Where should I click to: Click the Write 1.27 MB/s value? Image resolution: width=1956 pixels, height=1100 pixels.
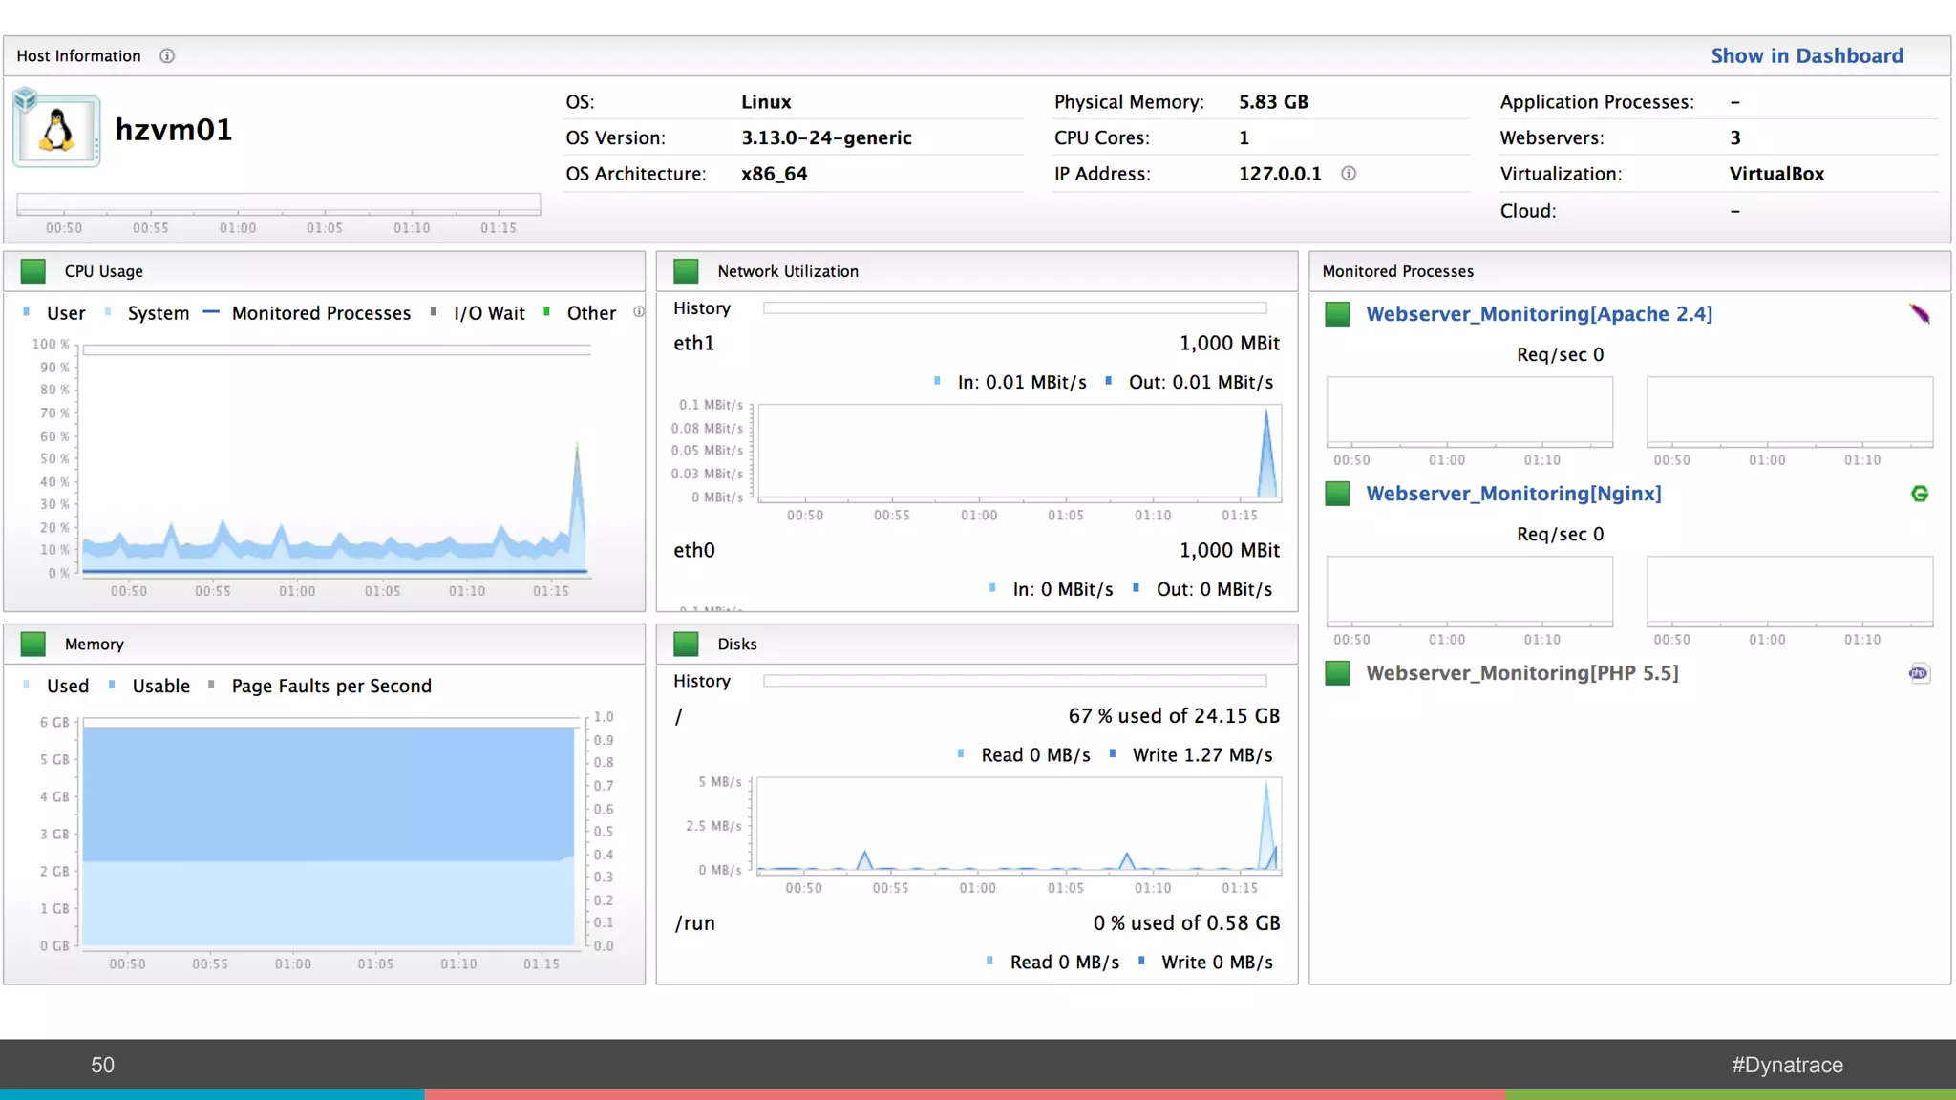click(x=1202, y=755)
